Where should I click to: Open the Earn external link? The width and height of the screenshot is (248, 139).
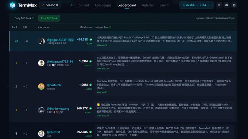click(164, 5)
